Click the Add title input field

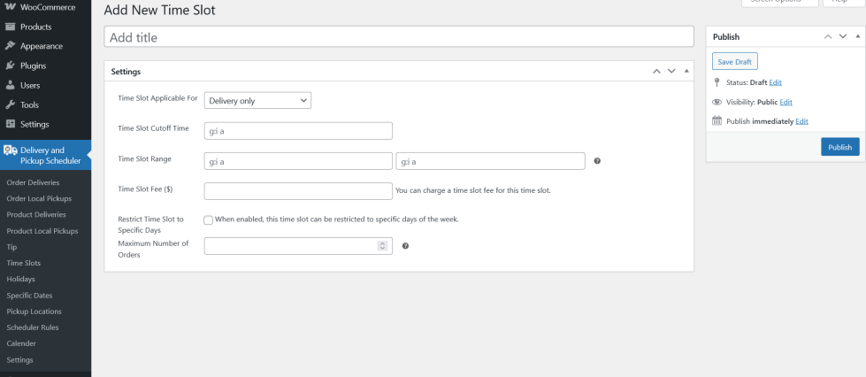pyautogui.click(x=398, y=37)
